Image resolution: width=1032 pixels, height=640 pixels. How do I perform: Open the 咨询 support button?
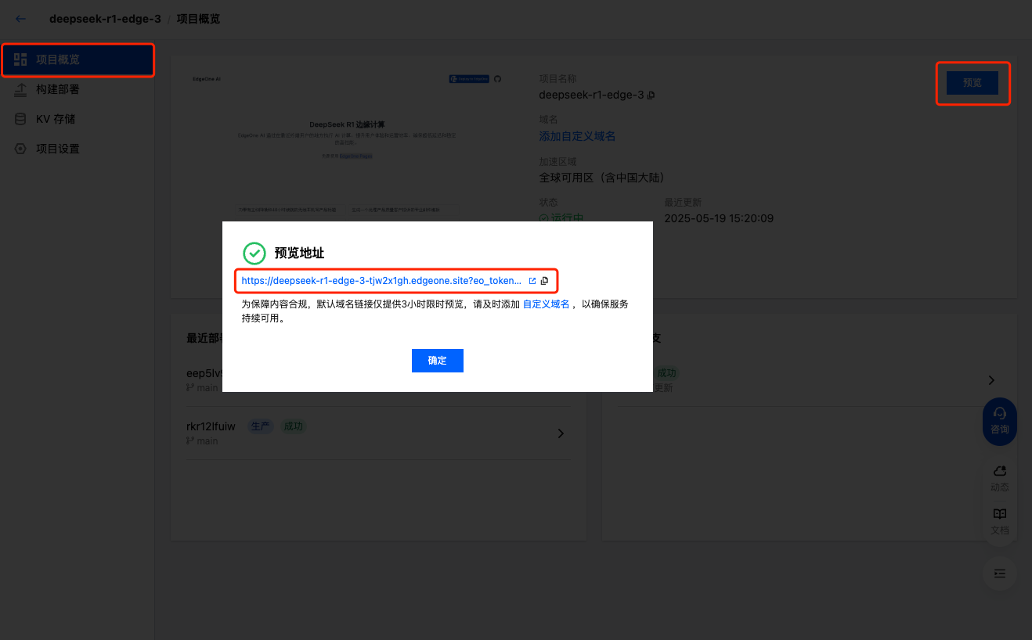click(1000, 422)
